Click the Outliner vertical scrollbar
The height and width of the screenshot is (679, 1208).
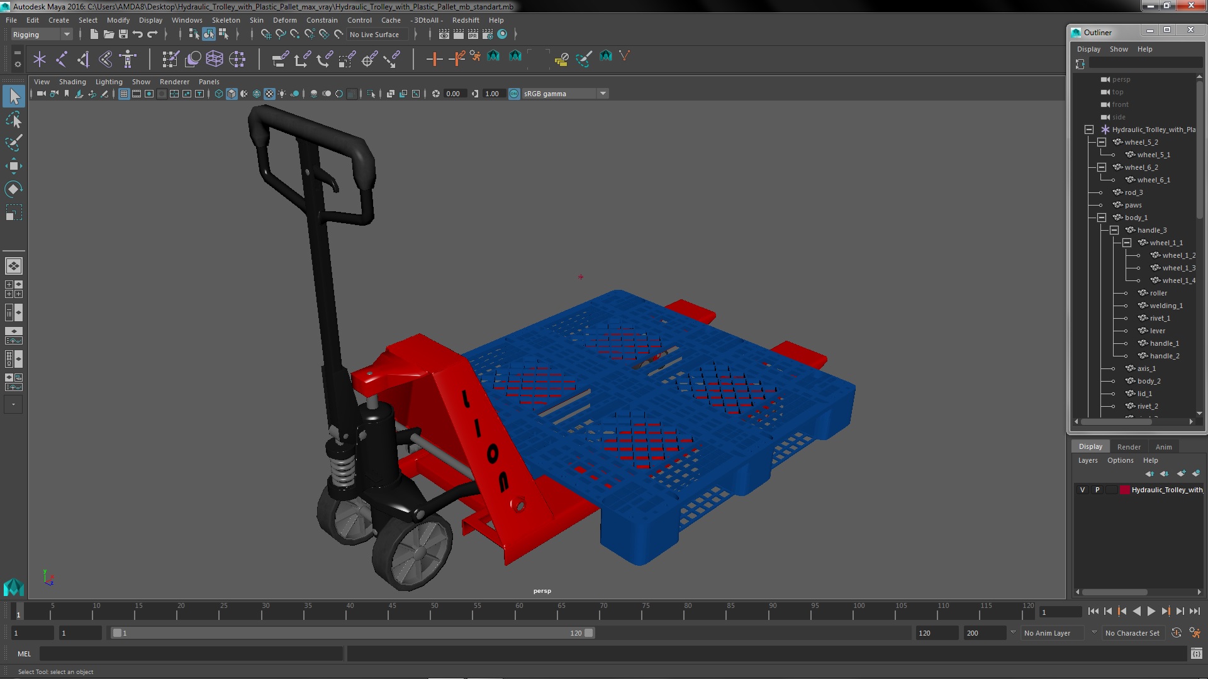pyautogui.click(x=1199, y=151)
